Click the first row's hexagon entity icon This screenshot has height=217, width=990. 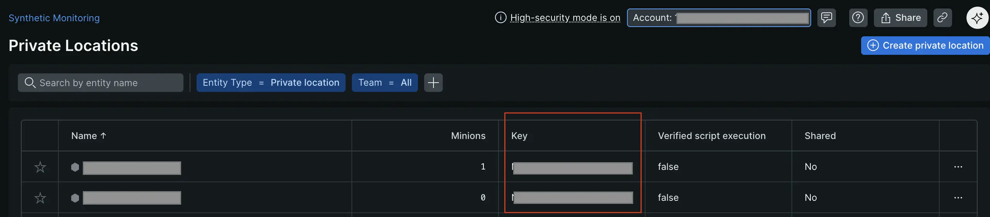[75, 167]
